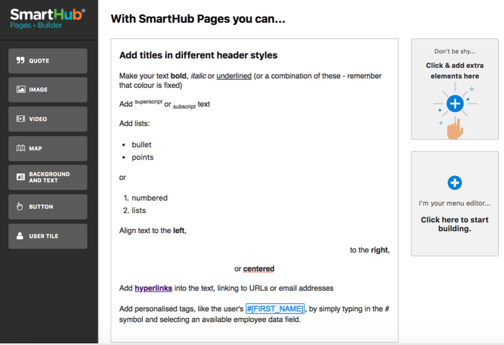Screen dimensions: 504x345
Task: Click the 'With SmartHub Pages you can...' title
Action: pyautogui.click(x=198, y=19)
